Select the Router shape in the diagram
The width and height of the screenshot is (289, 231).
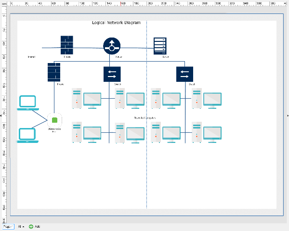[x=112, y=46]
